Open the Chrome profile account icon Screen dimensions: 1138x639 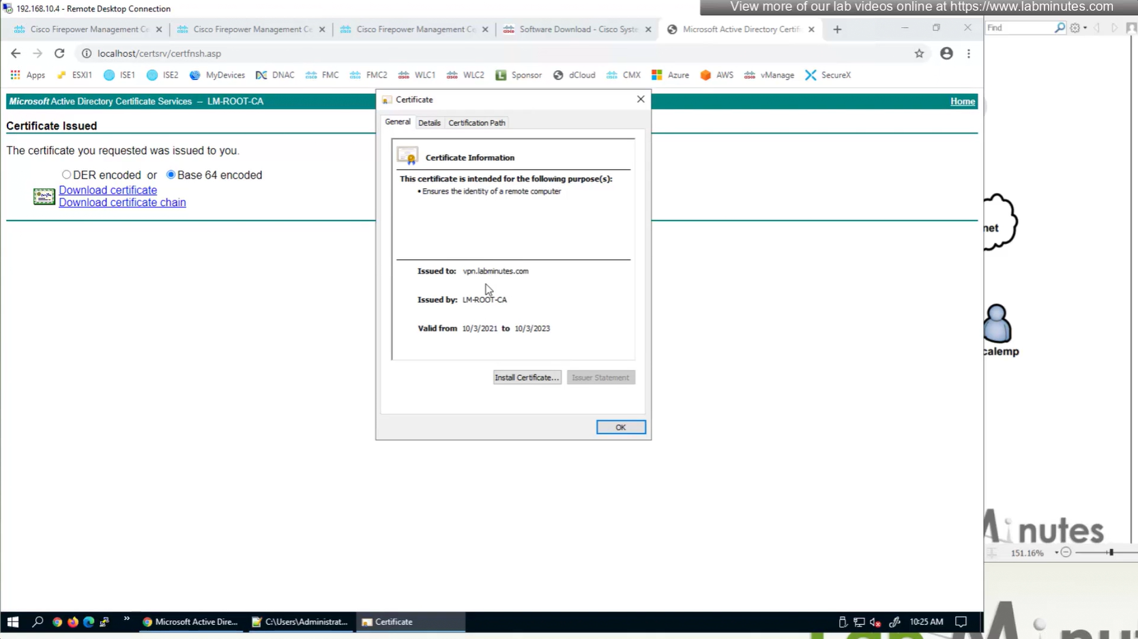point(946,53)
